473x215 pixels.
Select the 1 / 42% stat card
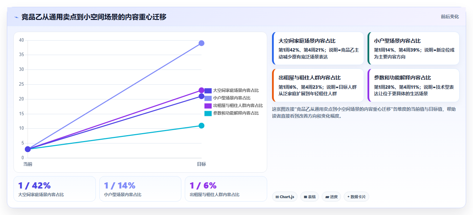(54, 189)
